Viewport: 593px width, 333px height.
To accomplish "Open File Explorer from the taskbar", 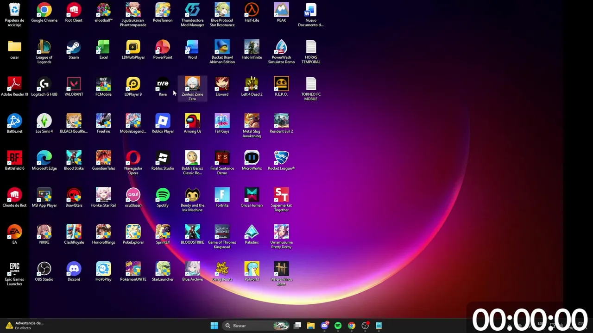I will (311, 326).
